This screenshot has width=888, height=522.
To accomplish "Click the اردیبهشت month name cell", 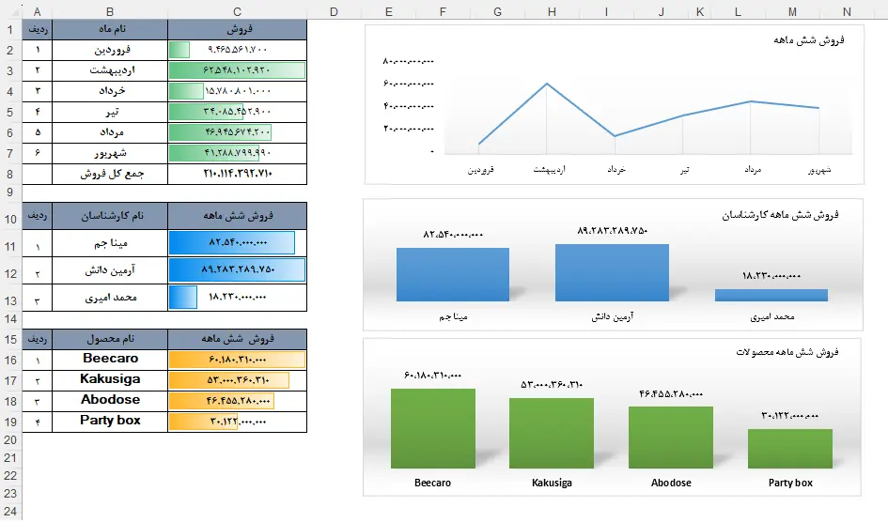I will [x=111, y=70].
